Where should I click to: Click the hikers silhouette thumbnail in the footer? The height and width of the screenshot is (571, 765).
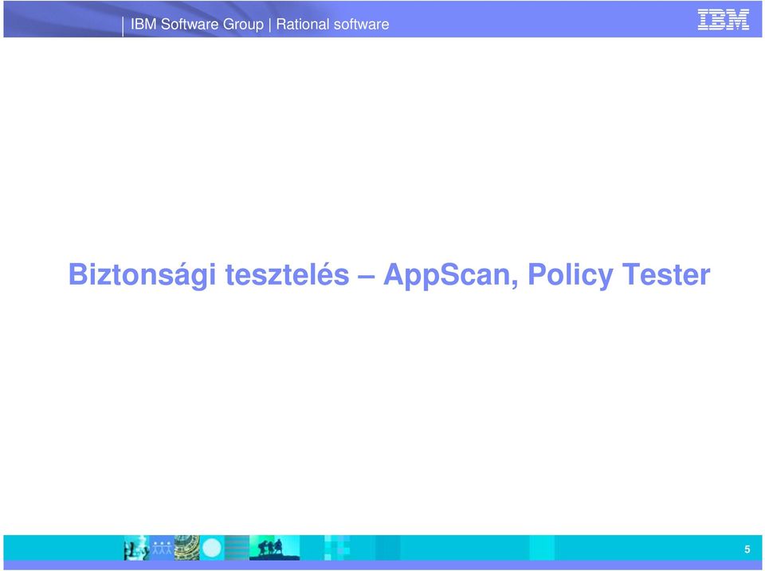pos(274,548)
